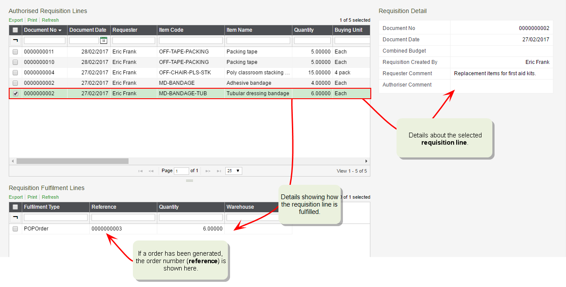
Task: Tick the POPOrder fulfilment row checkbox
Action: 15,229
